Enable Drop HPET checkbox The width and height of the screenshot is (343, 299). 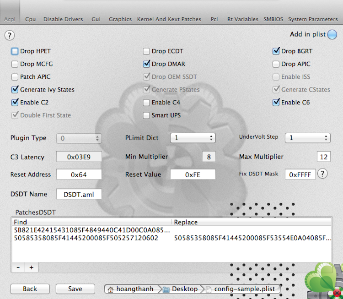15,51
